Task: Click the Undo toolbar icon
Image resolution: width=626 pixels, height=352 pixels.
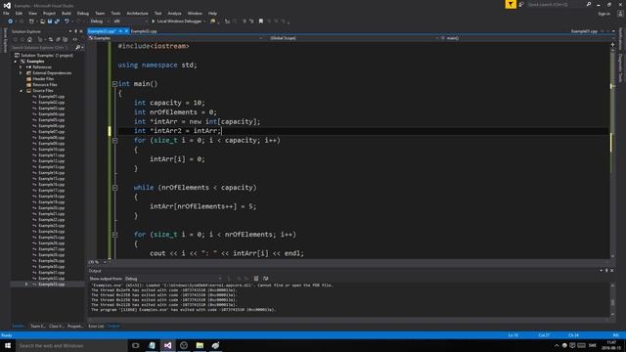Action: (x=67, y=22)
